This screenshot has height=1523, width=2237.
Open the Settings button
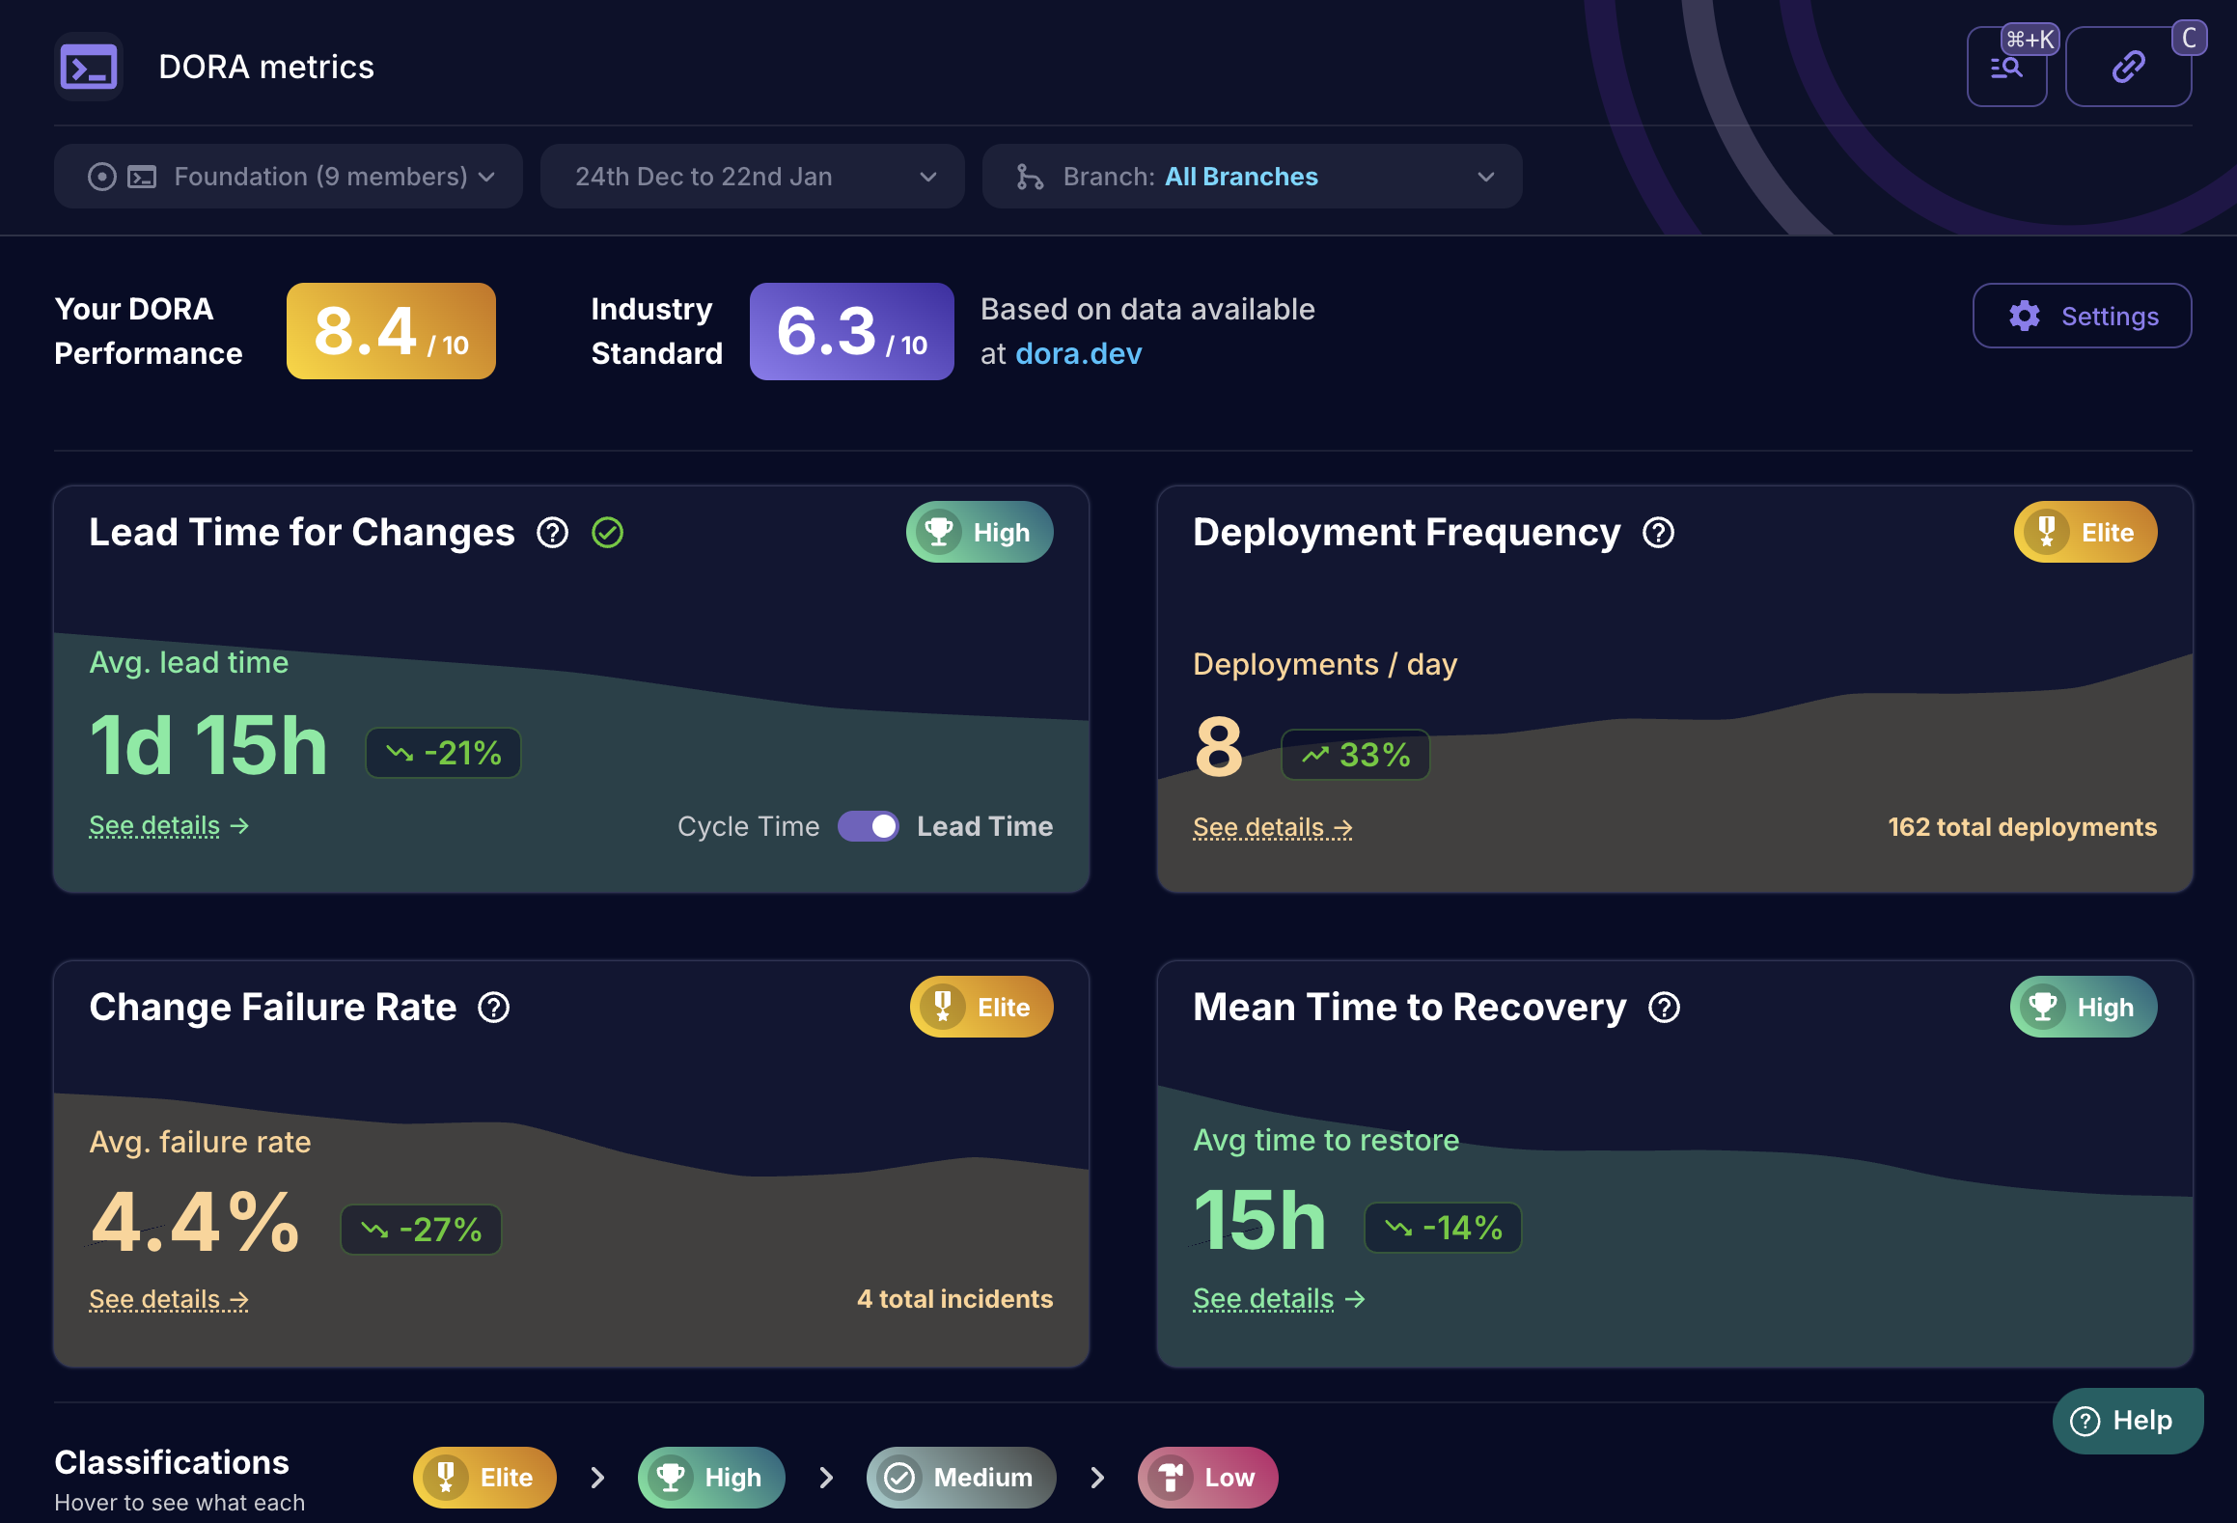point(2082,316)
